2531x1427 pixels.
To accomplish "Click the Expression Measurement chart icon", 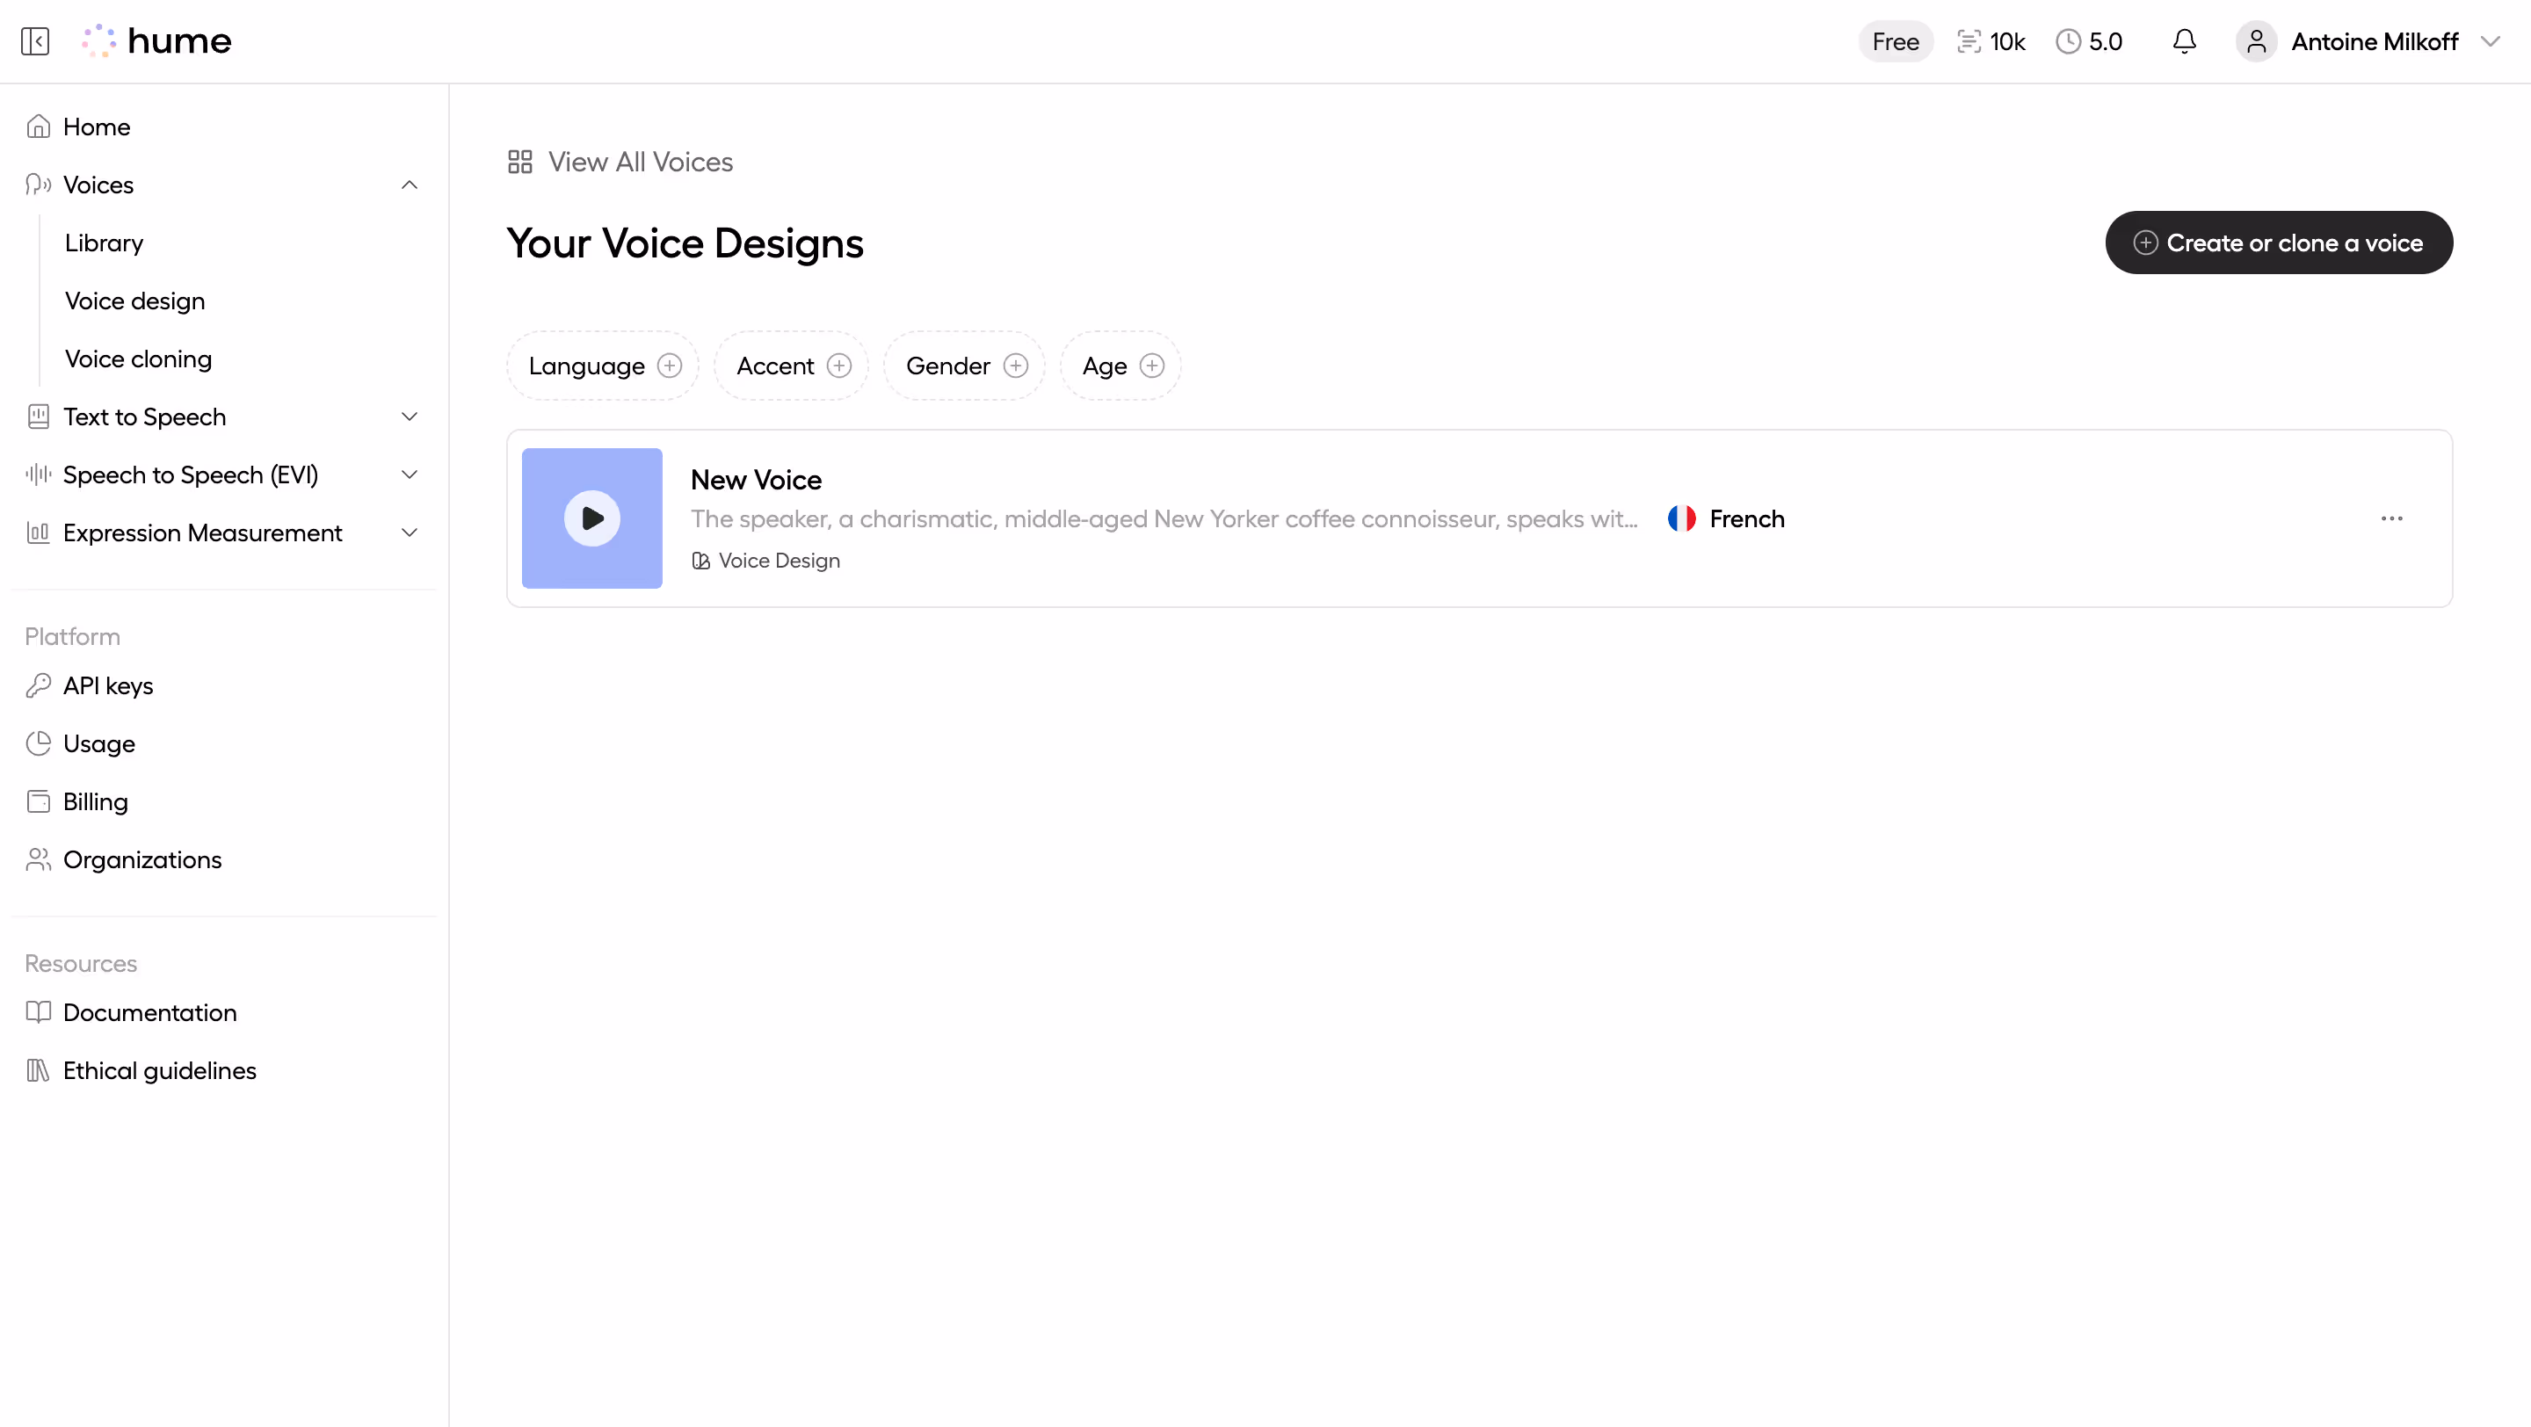I will [x=39, y=532].
